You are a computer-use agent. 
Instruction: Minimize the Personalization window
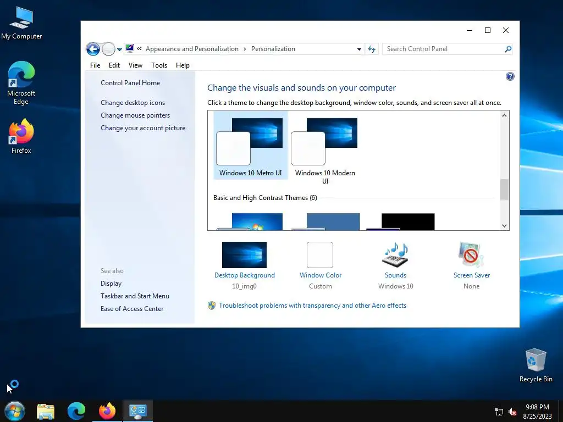tap(470, 30)
